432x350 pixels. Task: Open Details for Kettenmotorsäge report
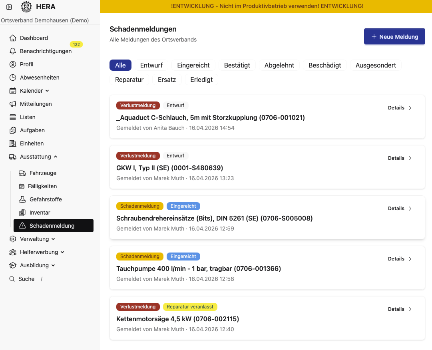400,309
